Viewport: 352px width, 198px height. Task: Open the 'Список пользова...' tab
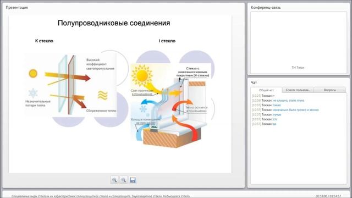298,90
